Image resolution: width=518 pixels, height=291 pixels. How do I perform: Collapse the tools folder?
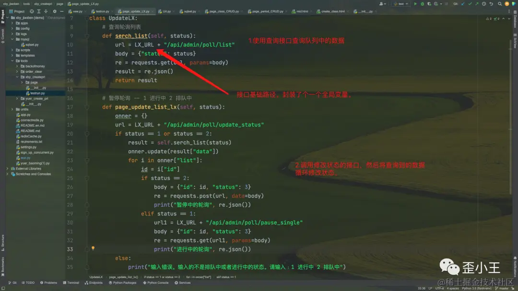tap(12, 61)
